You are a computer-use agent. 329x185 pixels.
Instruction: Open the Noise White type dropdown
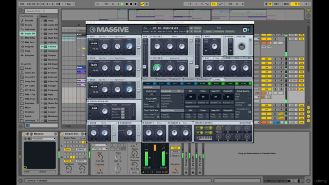[x=105, y=123]
